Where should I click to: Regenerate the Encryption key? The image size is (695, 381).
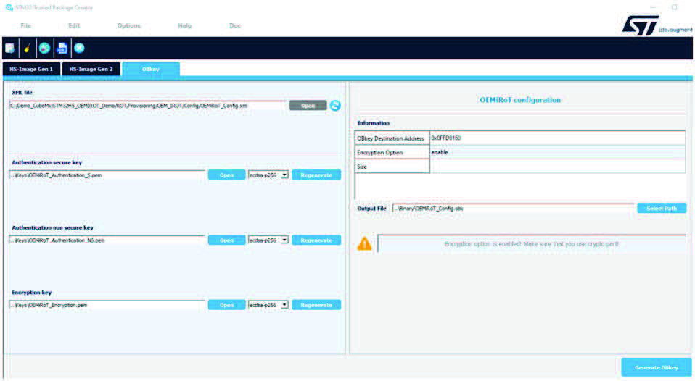pos(316,305)
